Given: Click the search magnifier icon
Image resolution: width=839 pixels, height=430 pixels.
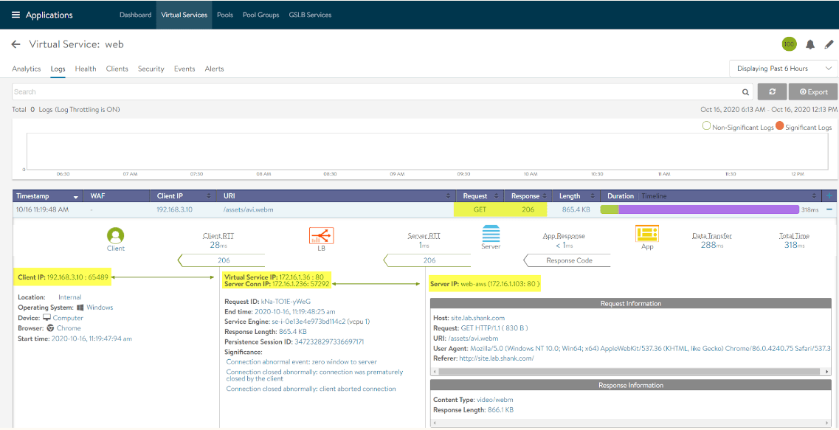Looking at the screenshot, I should tap(745, 92).
